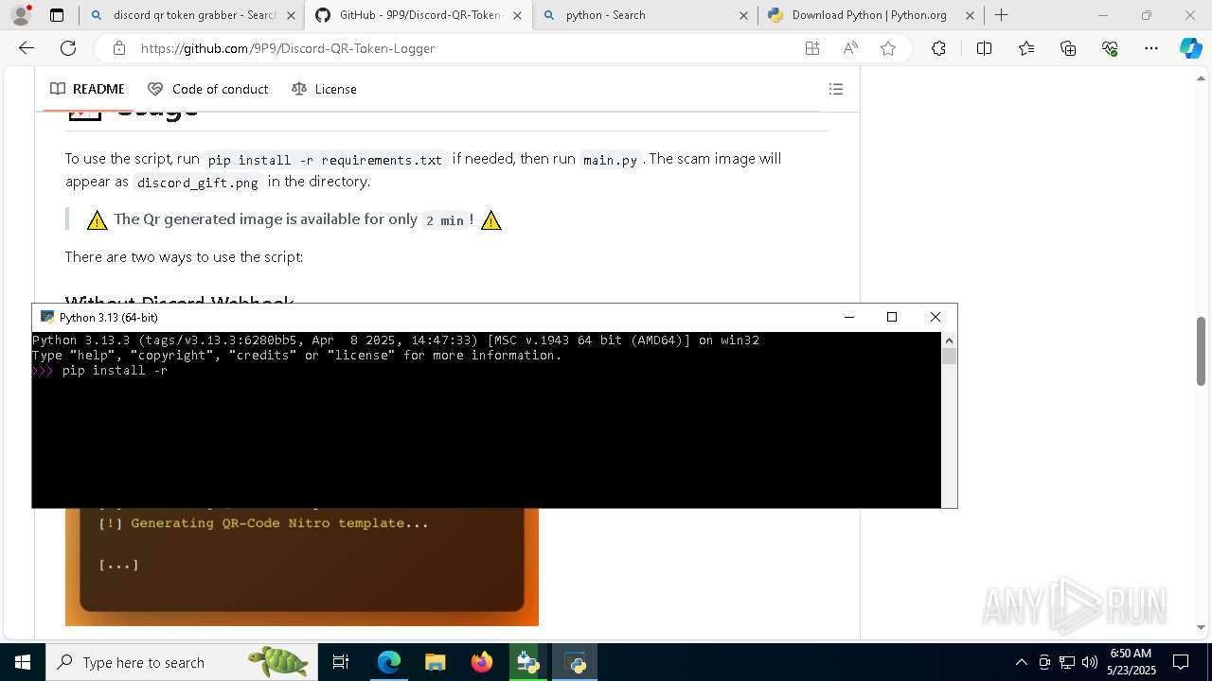Image resolution: width=1212 pixels, height=681 pixels.
Task: Click Python console scrollbar up arrow
Action: tap(949, 340)
